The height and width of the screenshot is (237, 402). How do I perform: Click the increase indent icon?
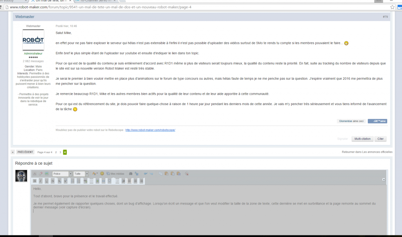[x=123, y=181]
